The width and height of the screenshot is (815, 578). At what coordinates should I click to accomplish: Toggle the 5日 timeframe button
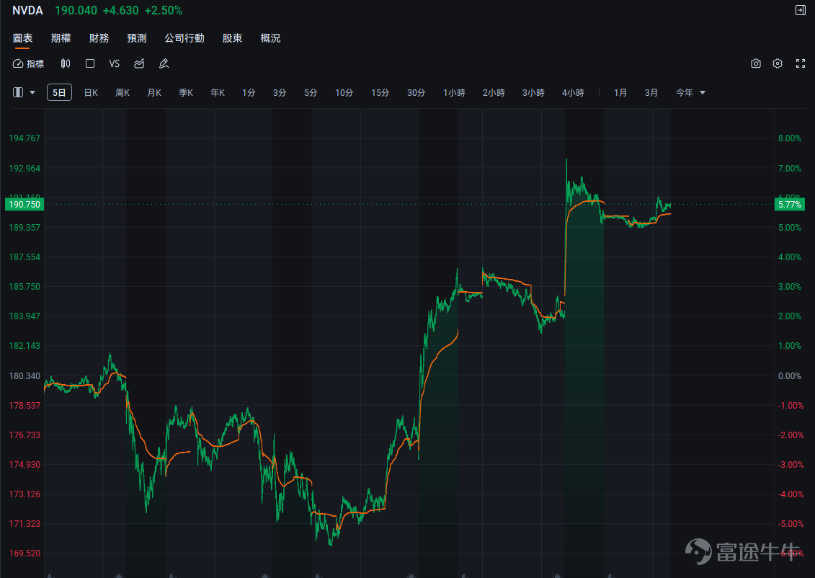coord(59,92)
